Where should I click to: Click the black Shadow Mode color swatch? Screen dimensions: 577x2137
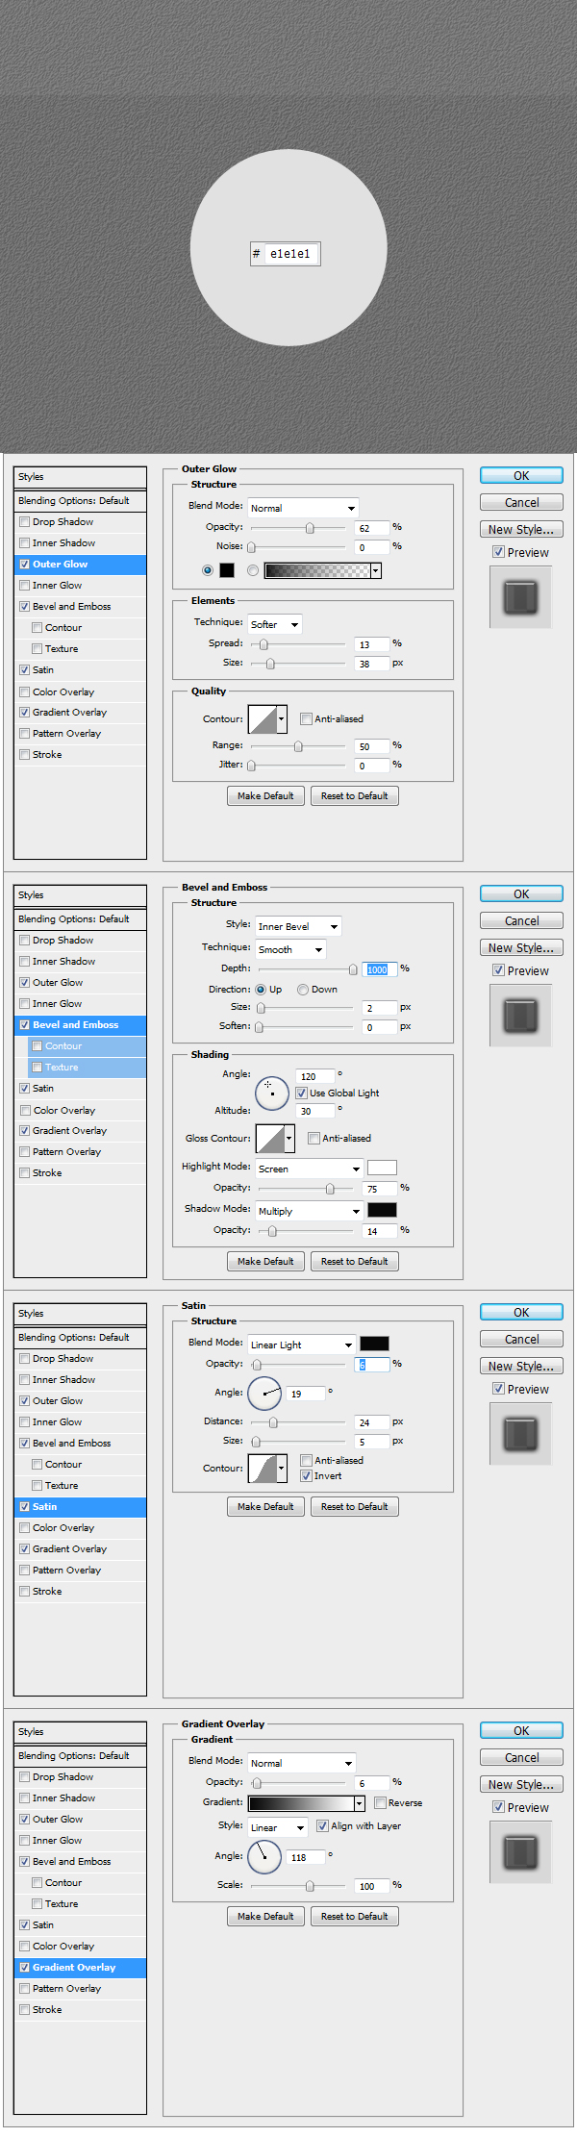pos(382,1210)
